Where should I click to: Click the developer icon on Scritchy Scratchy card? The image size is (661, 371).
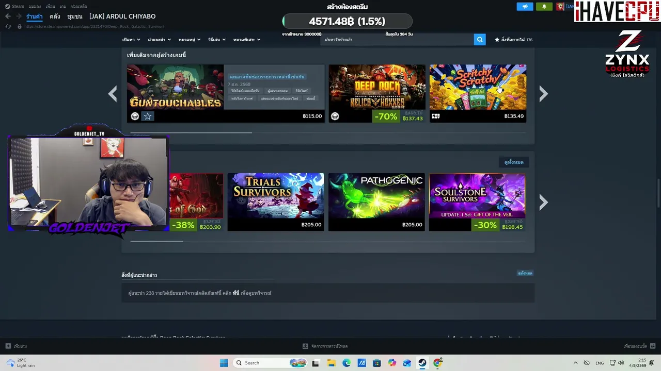[x=436, y=116]
